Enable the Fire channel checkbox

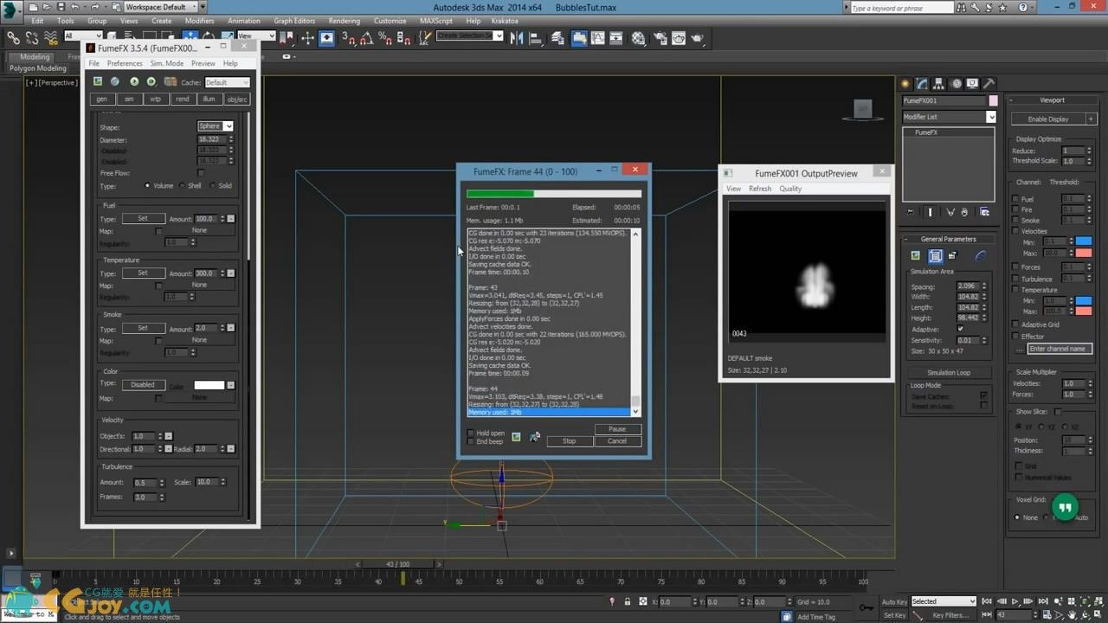click(1015, 209)
